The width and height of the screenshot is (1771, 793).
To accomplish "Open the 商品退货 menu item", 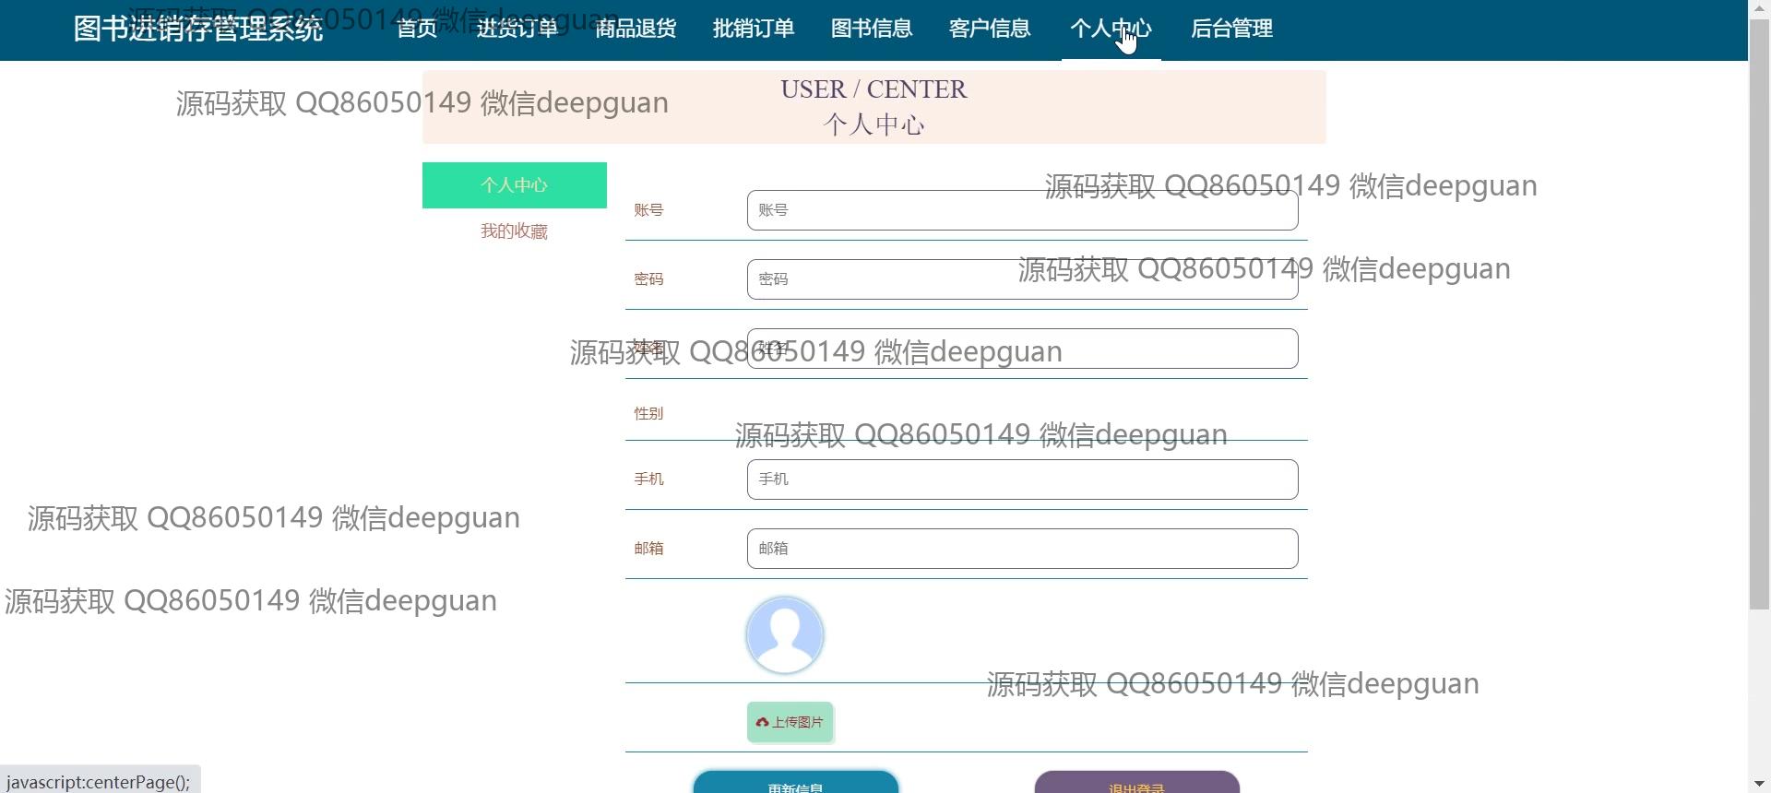I will pyautogui.click(x=636, y=29).
